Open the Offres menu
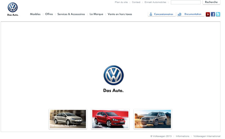Image resolution: width=225 pixels, height=139 pixels. (49, 14)
